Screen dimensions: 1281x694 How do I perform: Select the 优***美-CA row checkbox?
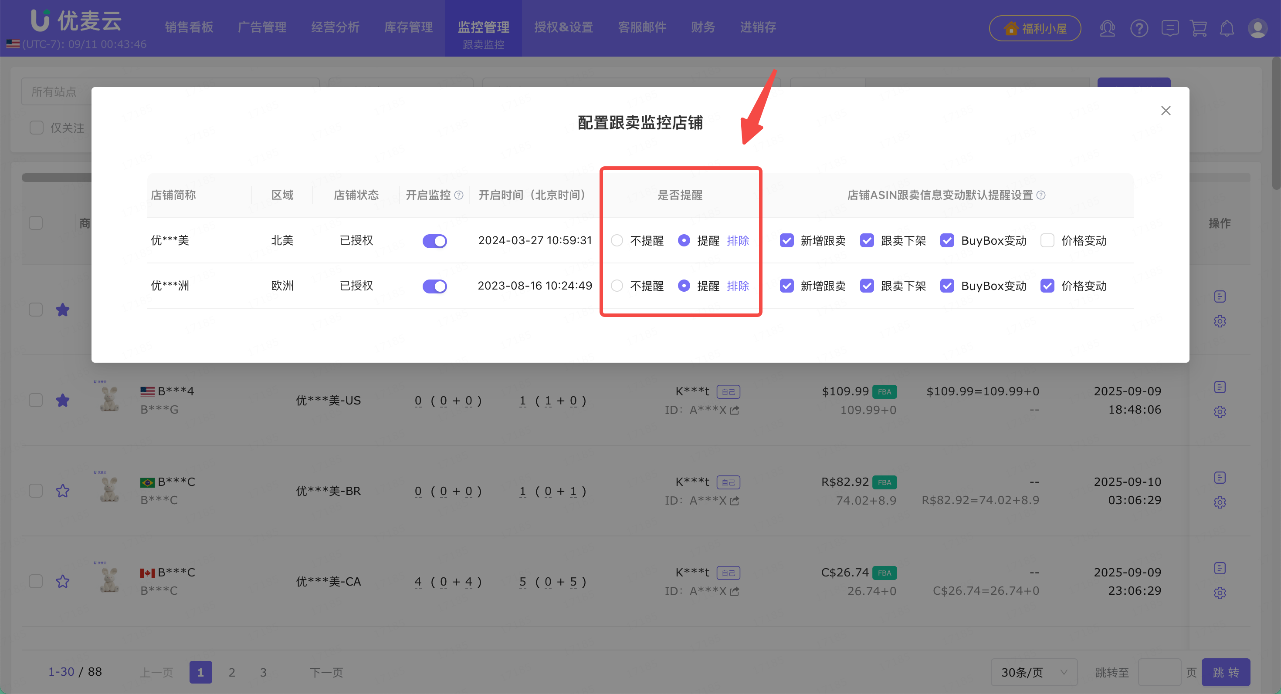36,581
